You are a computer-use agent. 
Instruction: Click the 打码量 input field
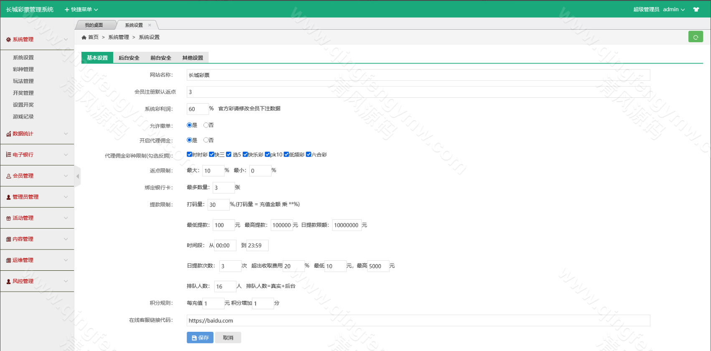[x=219, y=205]
